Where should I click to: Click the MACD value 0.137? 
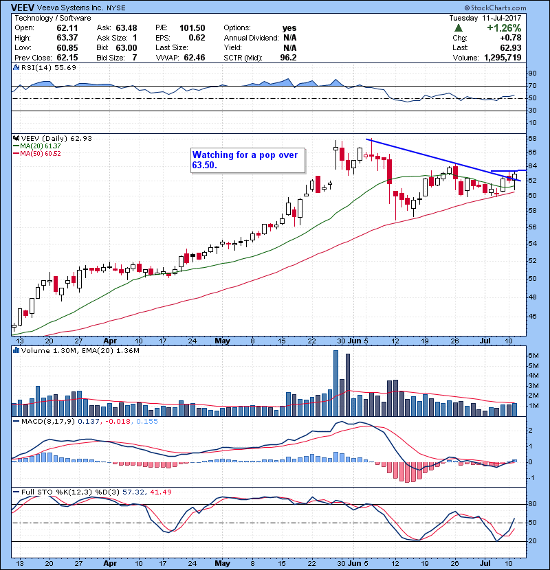tap(89, 422)
